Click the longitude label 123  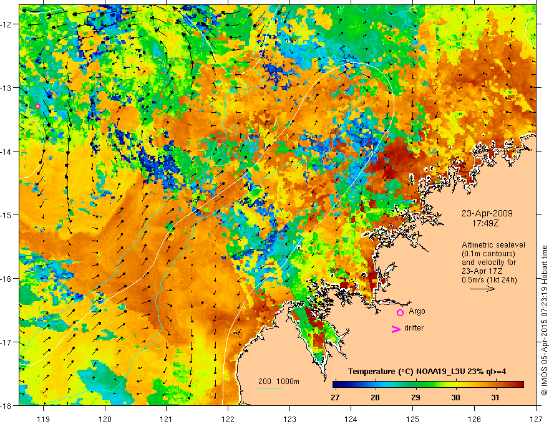pyautogui.click(x=289, y=419)
